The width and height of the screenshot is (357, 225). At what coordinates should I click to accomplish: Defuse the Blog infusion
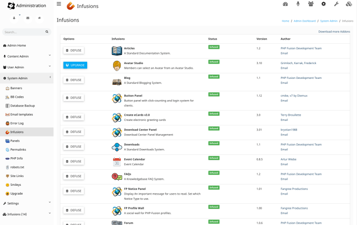click(x=74, y=80)
